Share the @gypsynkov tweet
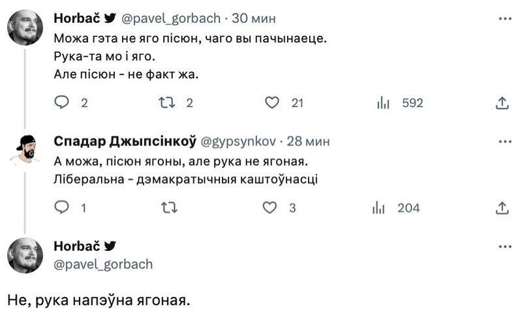Screen dimensions: 522x316 (502, 208)
